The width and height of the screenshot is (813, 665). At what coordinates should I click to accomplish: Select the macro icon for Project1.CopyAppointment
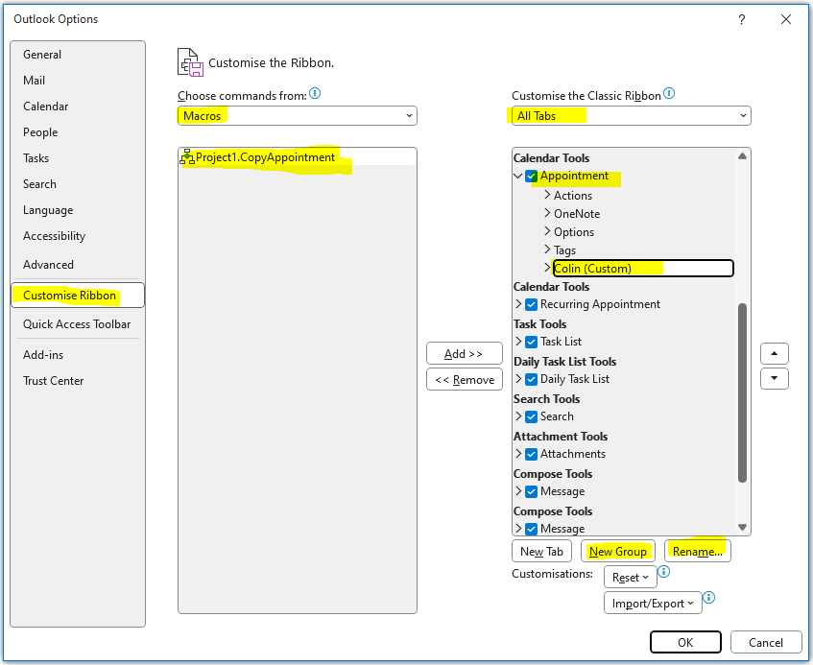pos(186,157)
